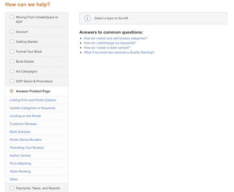Select the Other subtopic link
The image size is (234, 192).
tap(14, 179)
